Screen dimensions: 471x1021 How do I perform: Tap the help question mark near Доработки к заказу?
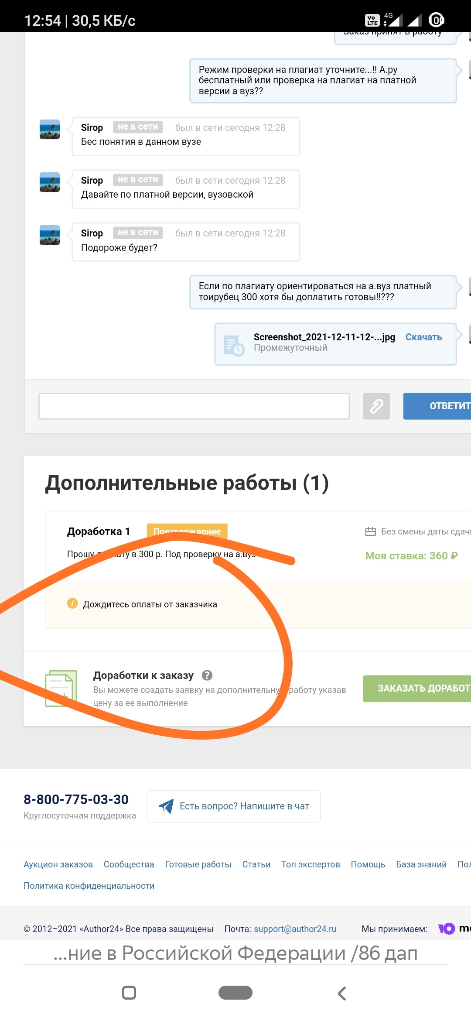click(x=207, y=675)
